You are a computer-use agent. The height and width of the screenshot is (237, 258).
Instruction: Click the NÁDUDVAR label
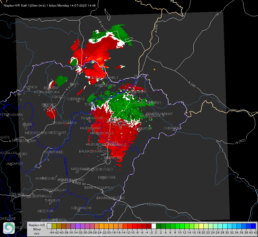pyautogui.click(x=80, y=169)
